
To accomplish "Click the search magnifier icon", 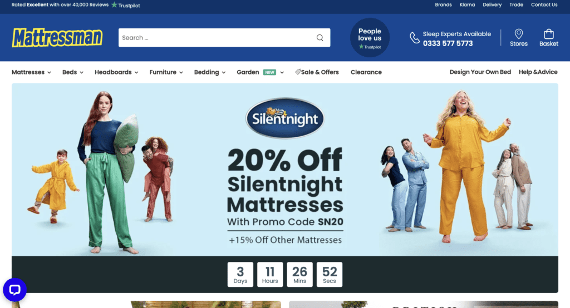I will (320, 38).
